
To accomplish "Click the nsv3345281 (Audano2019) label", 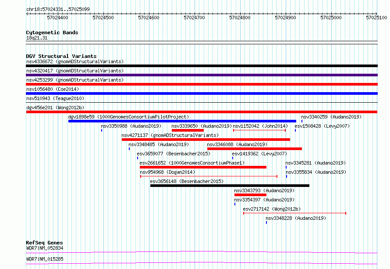I will click(316, 163).
